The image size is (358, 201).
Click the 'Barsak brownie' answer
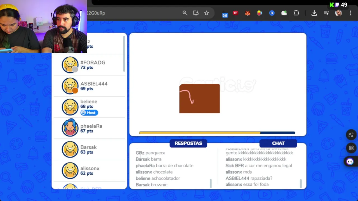[152, 185]
